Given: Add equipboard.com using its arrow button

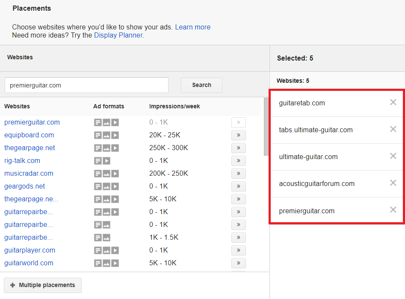Looking at the screenshot, I should 238,135.
